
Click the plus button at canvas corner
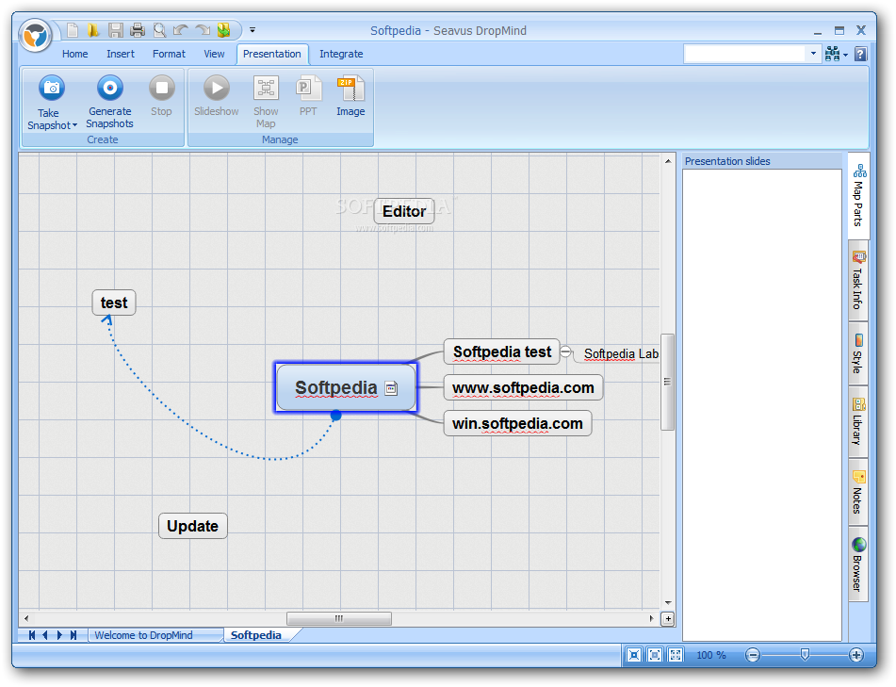(x=667, y=619)
